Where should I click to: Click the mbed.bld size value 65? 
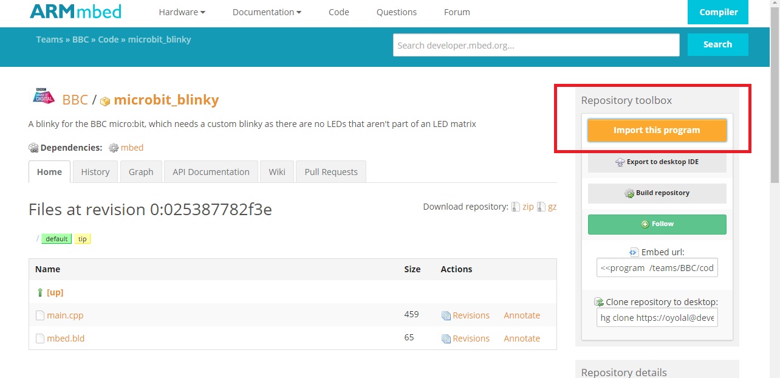[409, 337]
